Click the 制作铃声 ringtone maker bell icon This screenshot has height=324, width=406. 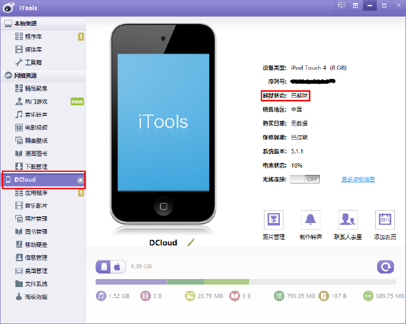[x=310, y=220]
